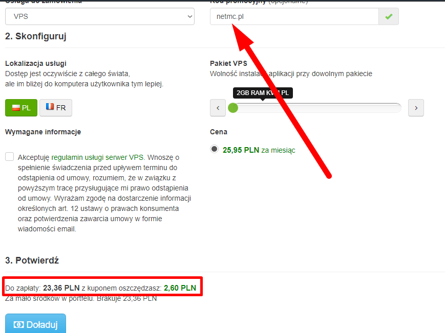Image resolution: width=445 pixels, height=333 pixels.
Task: Click the 3. Potwierdź section heading
Action: coord(32,260)
